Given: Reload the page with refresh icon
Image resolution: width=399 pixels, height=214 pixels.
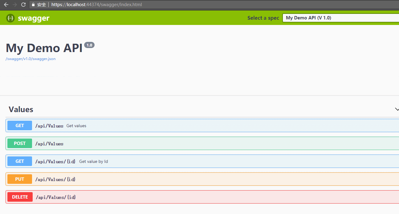Looking at the screenshot, I should tap(23, 5).
